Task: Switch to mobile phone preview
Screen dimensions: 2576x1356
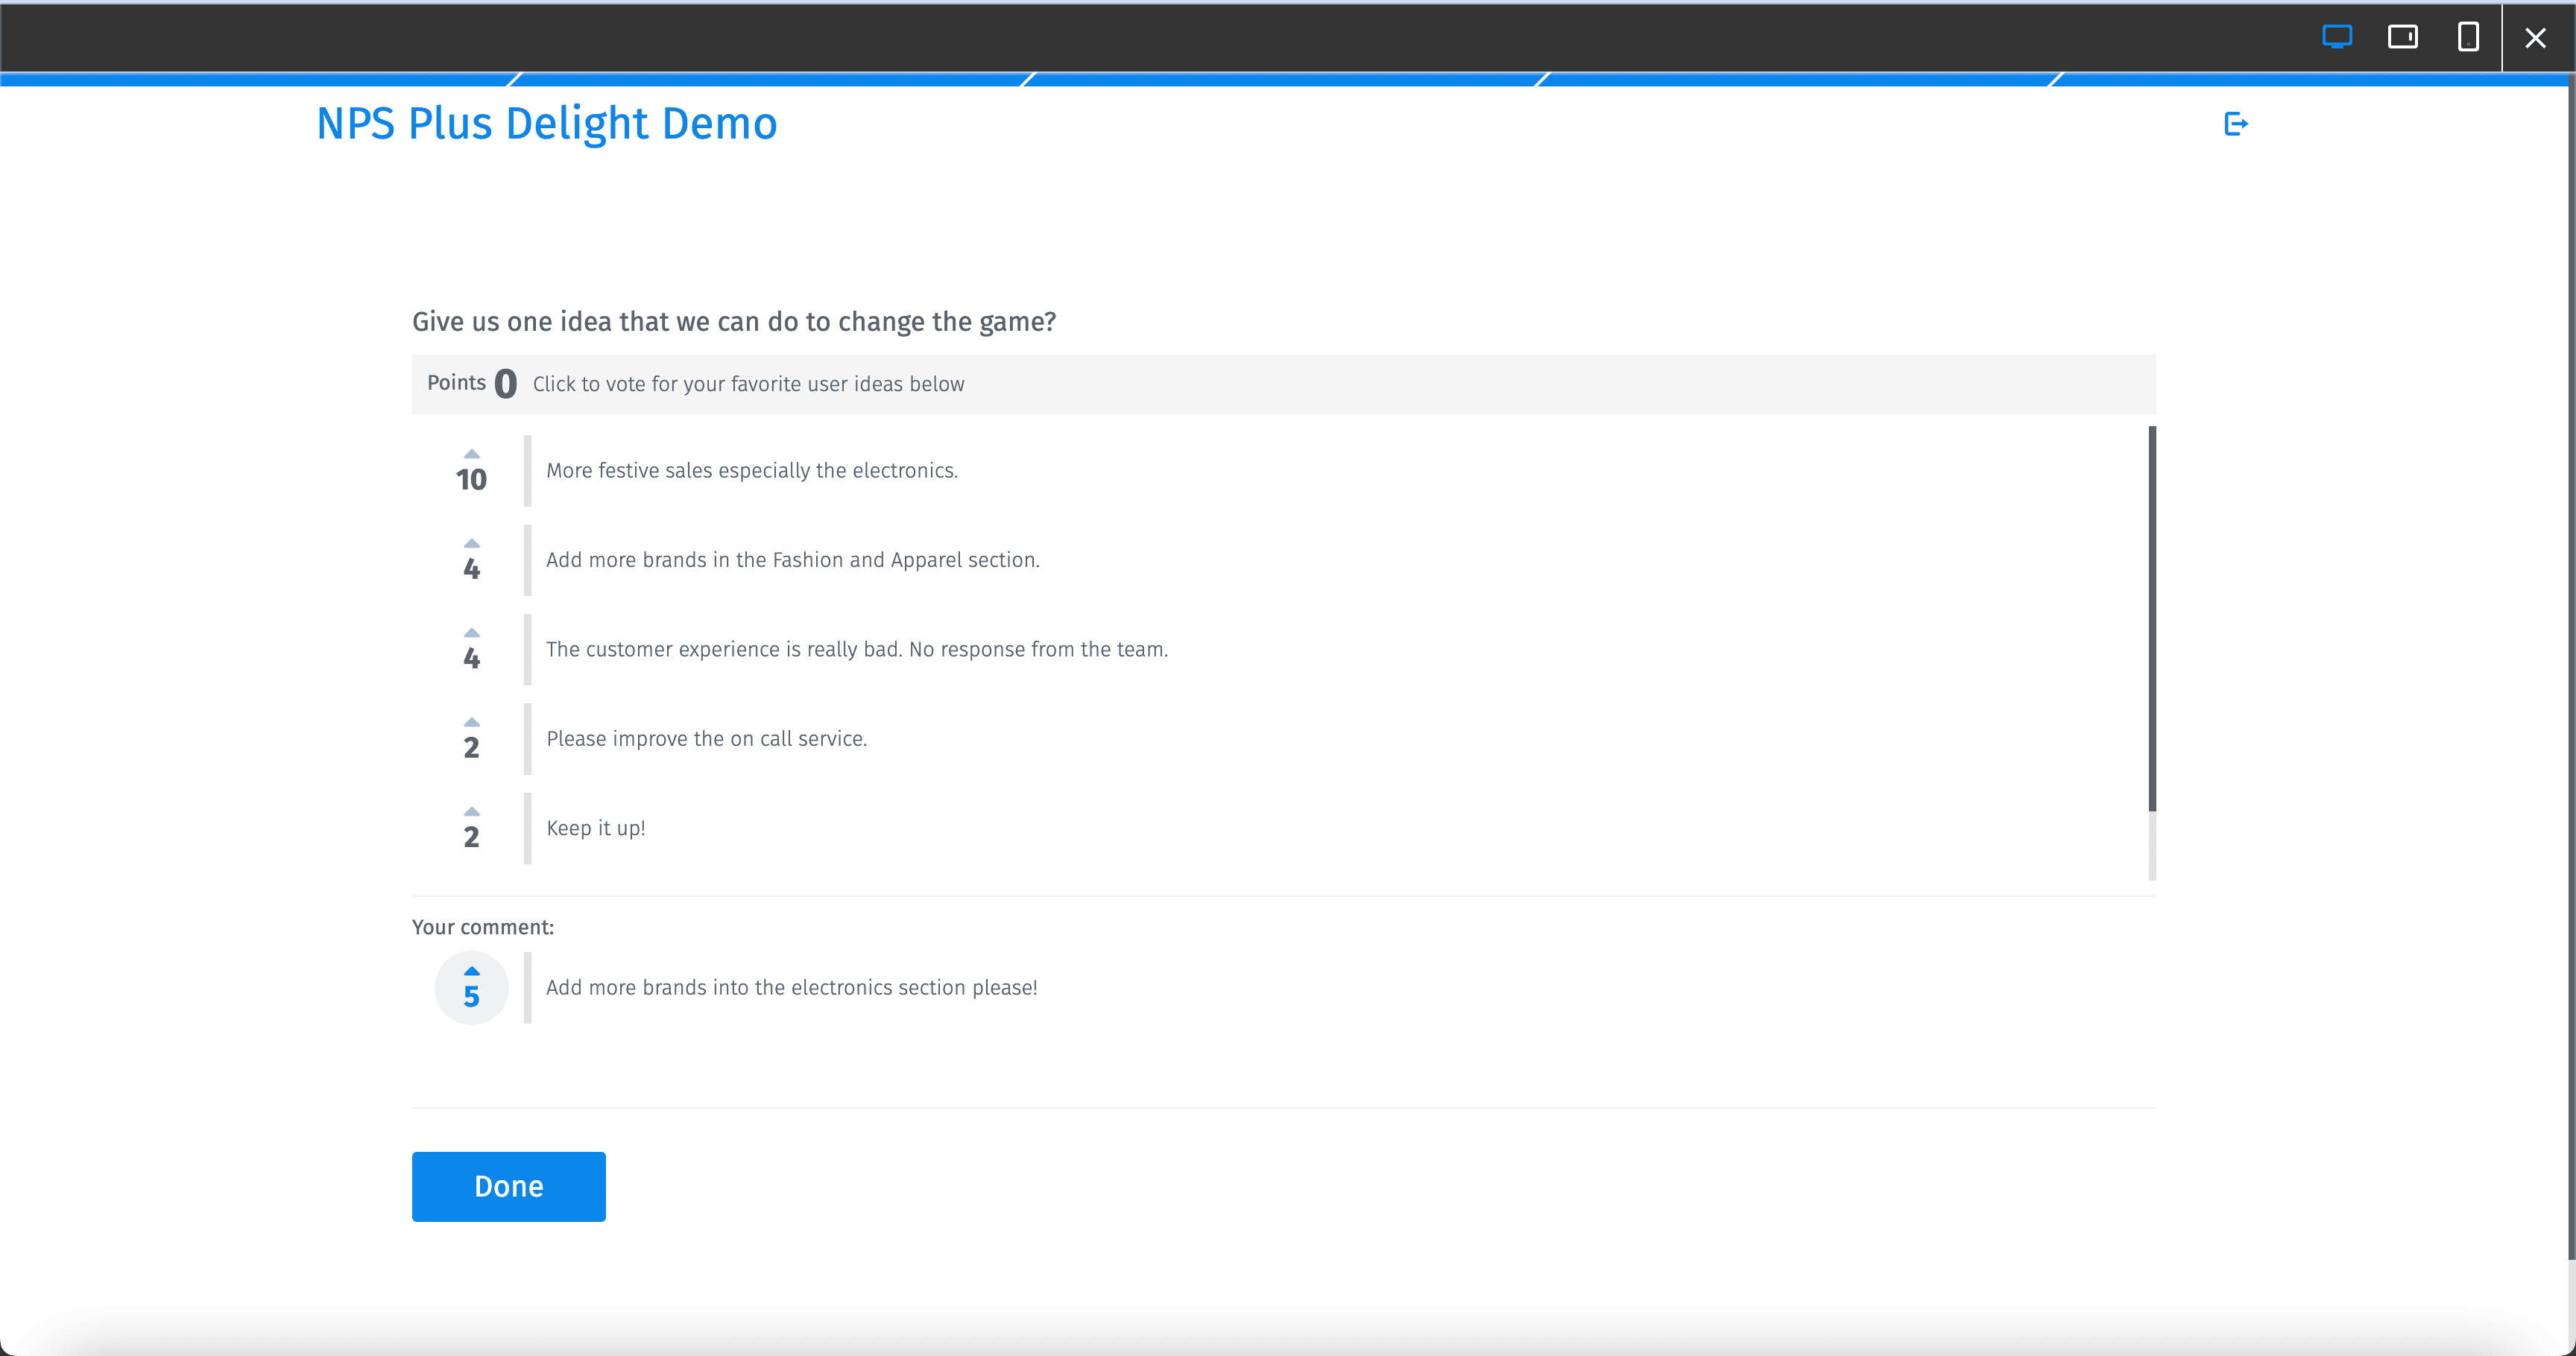Action: tap(2467, 37)
